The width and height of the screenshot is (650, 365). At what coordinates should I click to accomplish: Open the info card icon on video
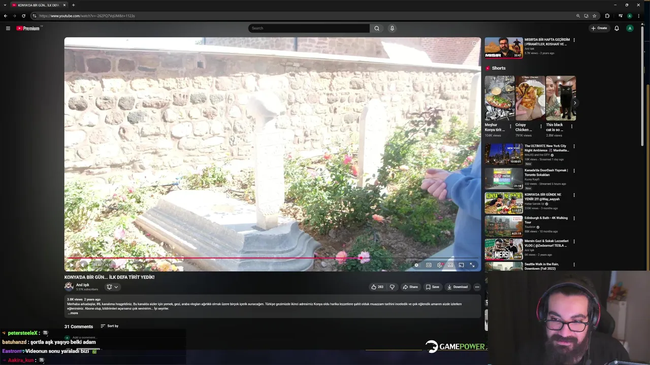[x=474, y=44]
